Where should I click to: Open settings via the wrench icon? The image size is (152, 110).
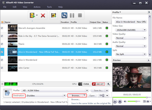click(x=108, y=84)
